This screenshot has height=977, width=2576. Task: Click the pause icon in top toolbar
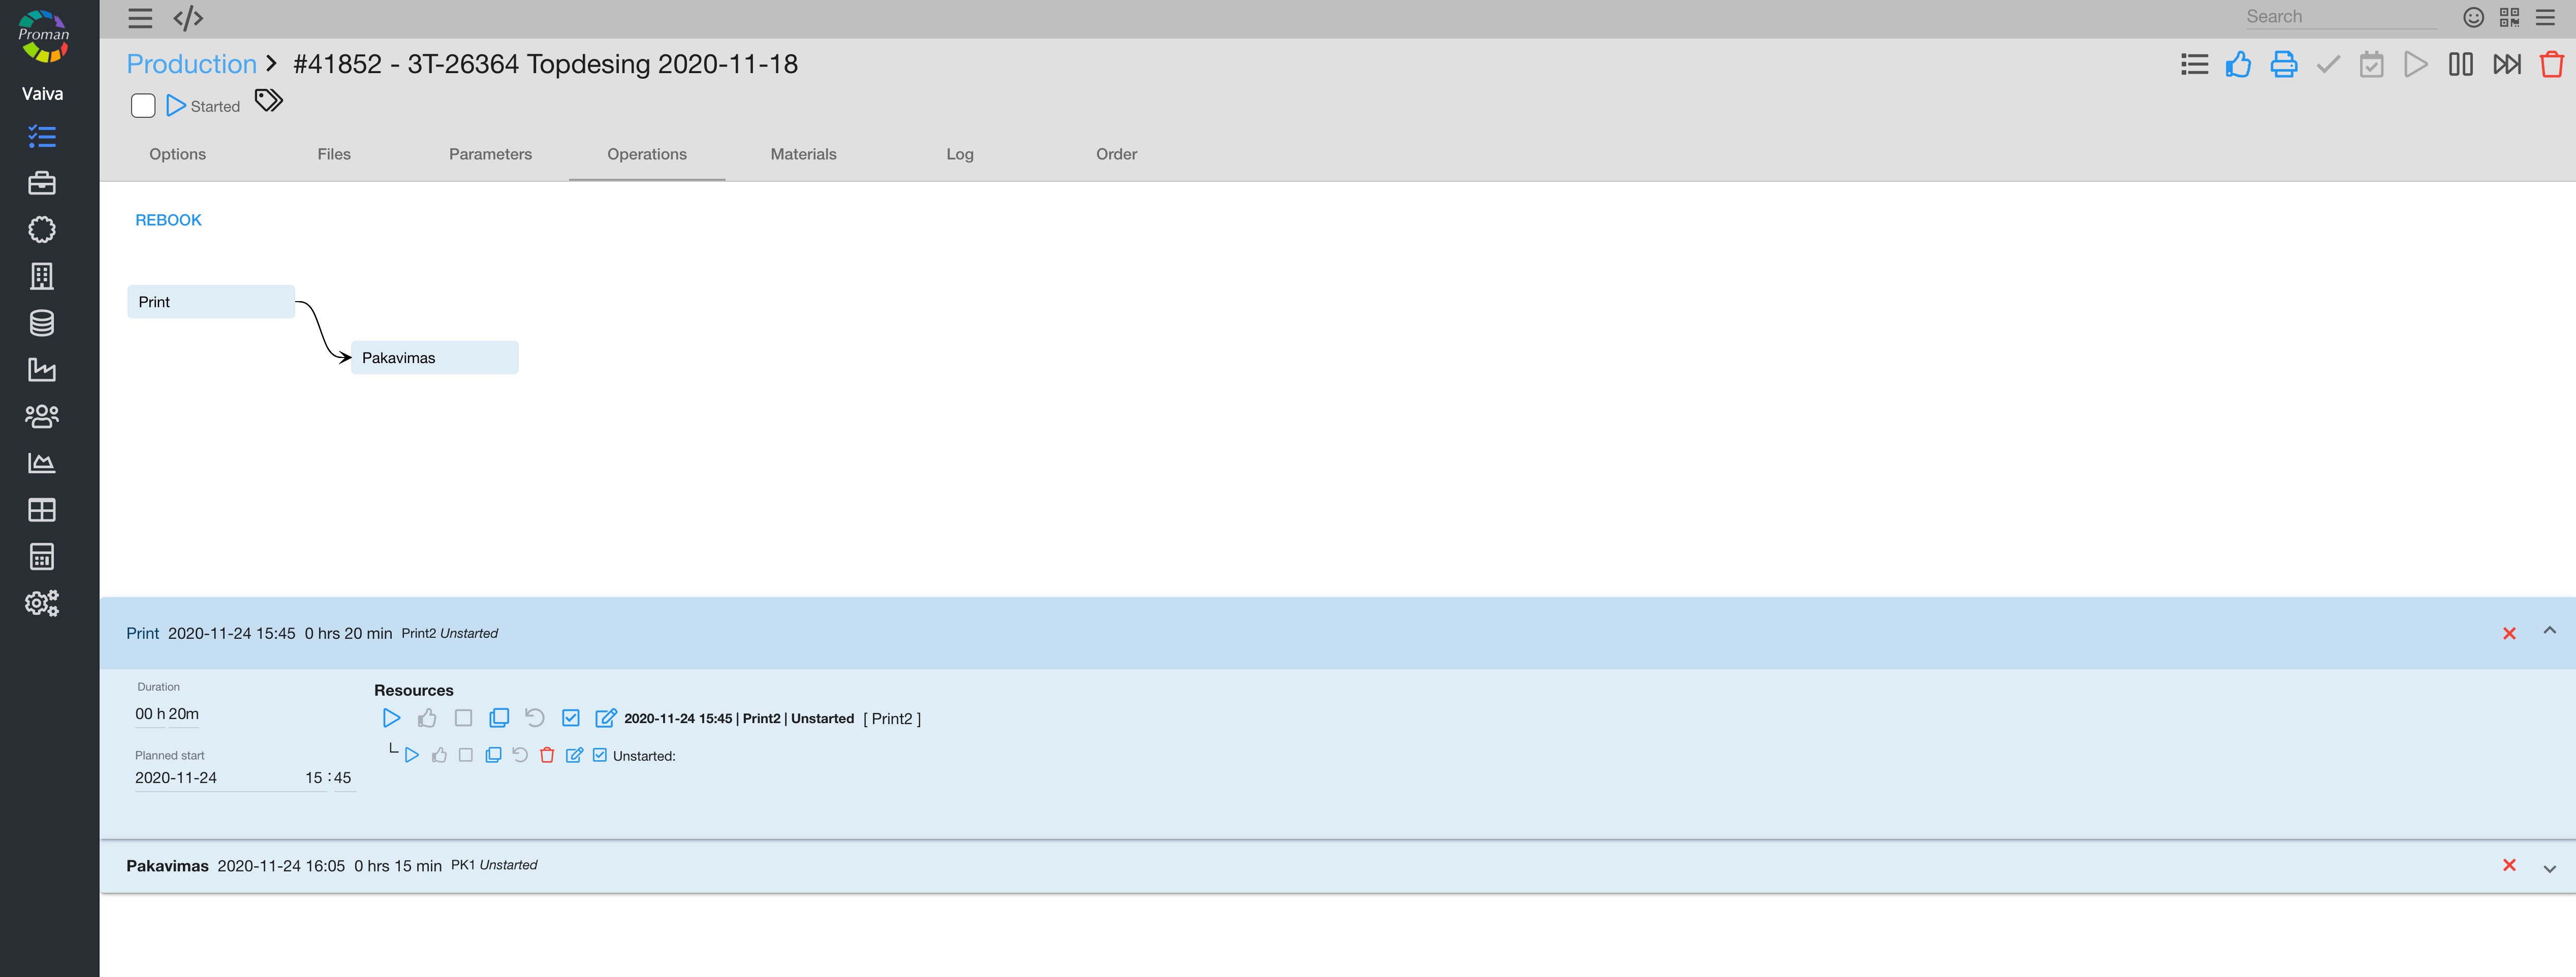[x=2460, y=65]
